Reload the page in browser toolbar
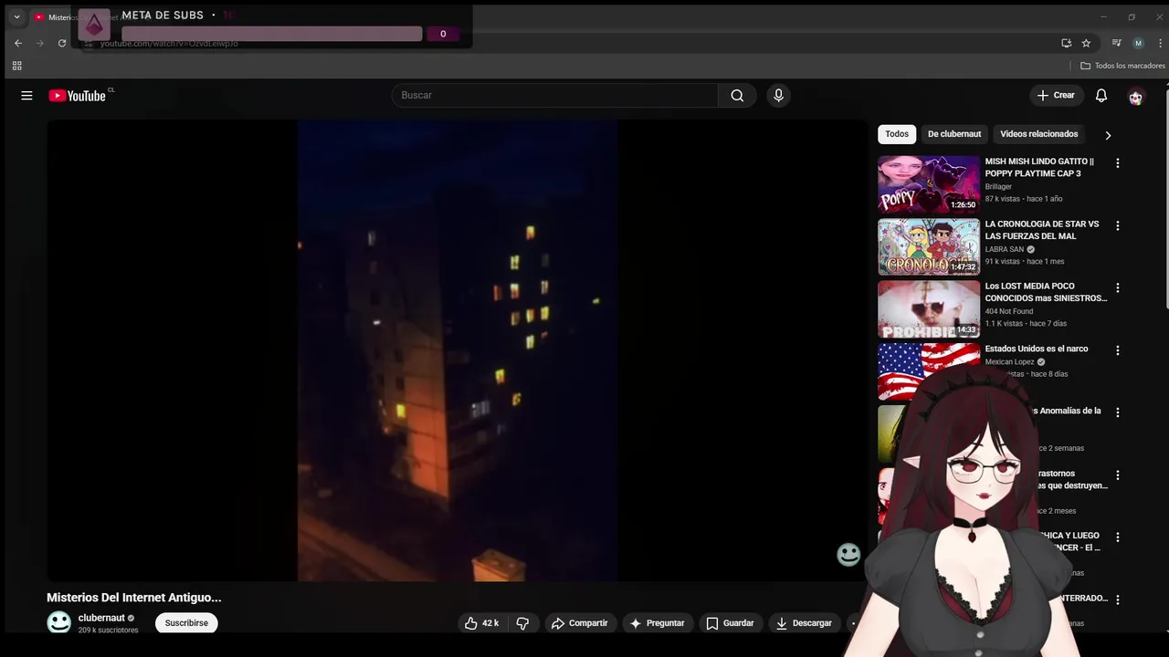Screen dimensions: 1169x657 pyautogui.click(x=62, y=43)
